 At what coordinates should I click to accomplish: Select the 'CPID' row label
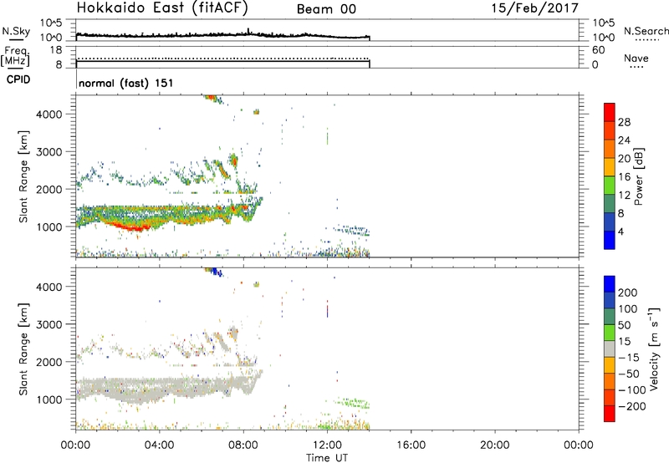[18, 79]
